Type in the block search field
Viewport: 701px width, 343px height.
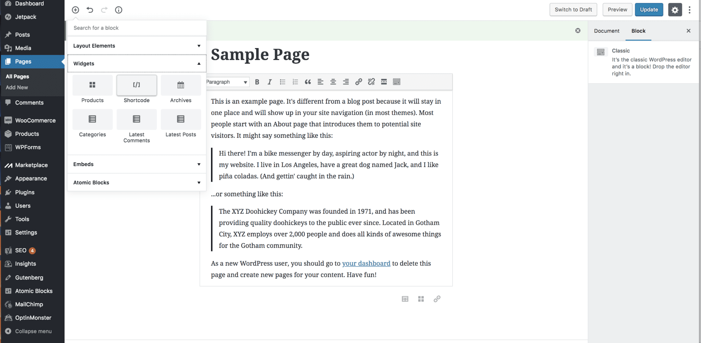[x=136, y=28]
